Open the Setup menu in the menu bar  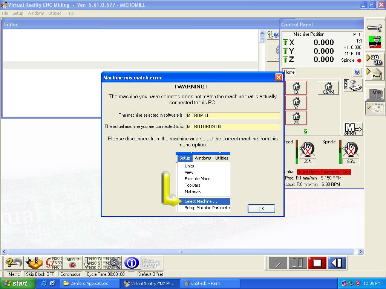[18, 13]
